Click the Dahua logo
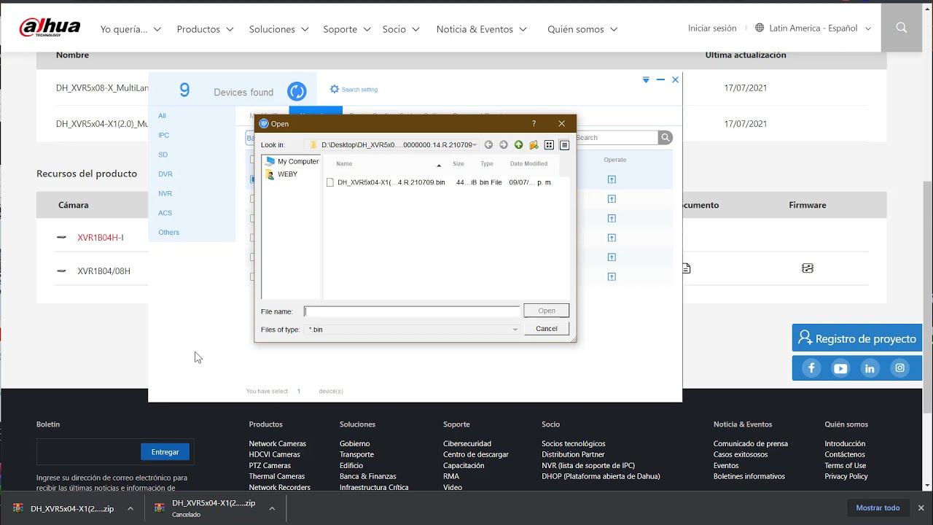 (x=50, y=28)
